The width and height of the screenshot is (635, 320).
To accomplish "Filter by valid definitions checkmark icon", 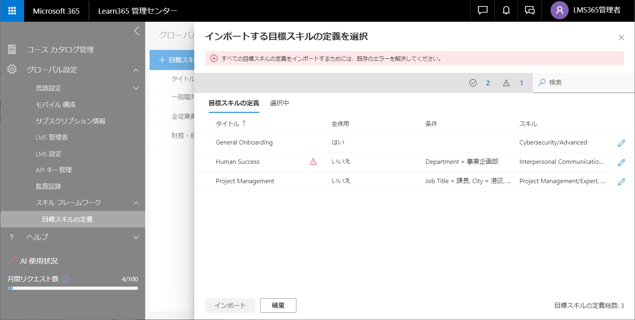I will pos(473,83).
